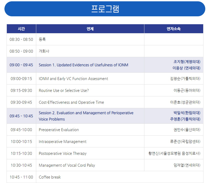Select the 연제 column header
The height and width of the screenshot is (183, 210).
click(x=90, y=29)
